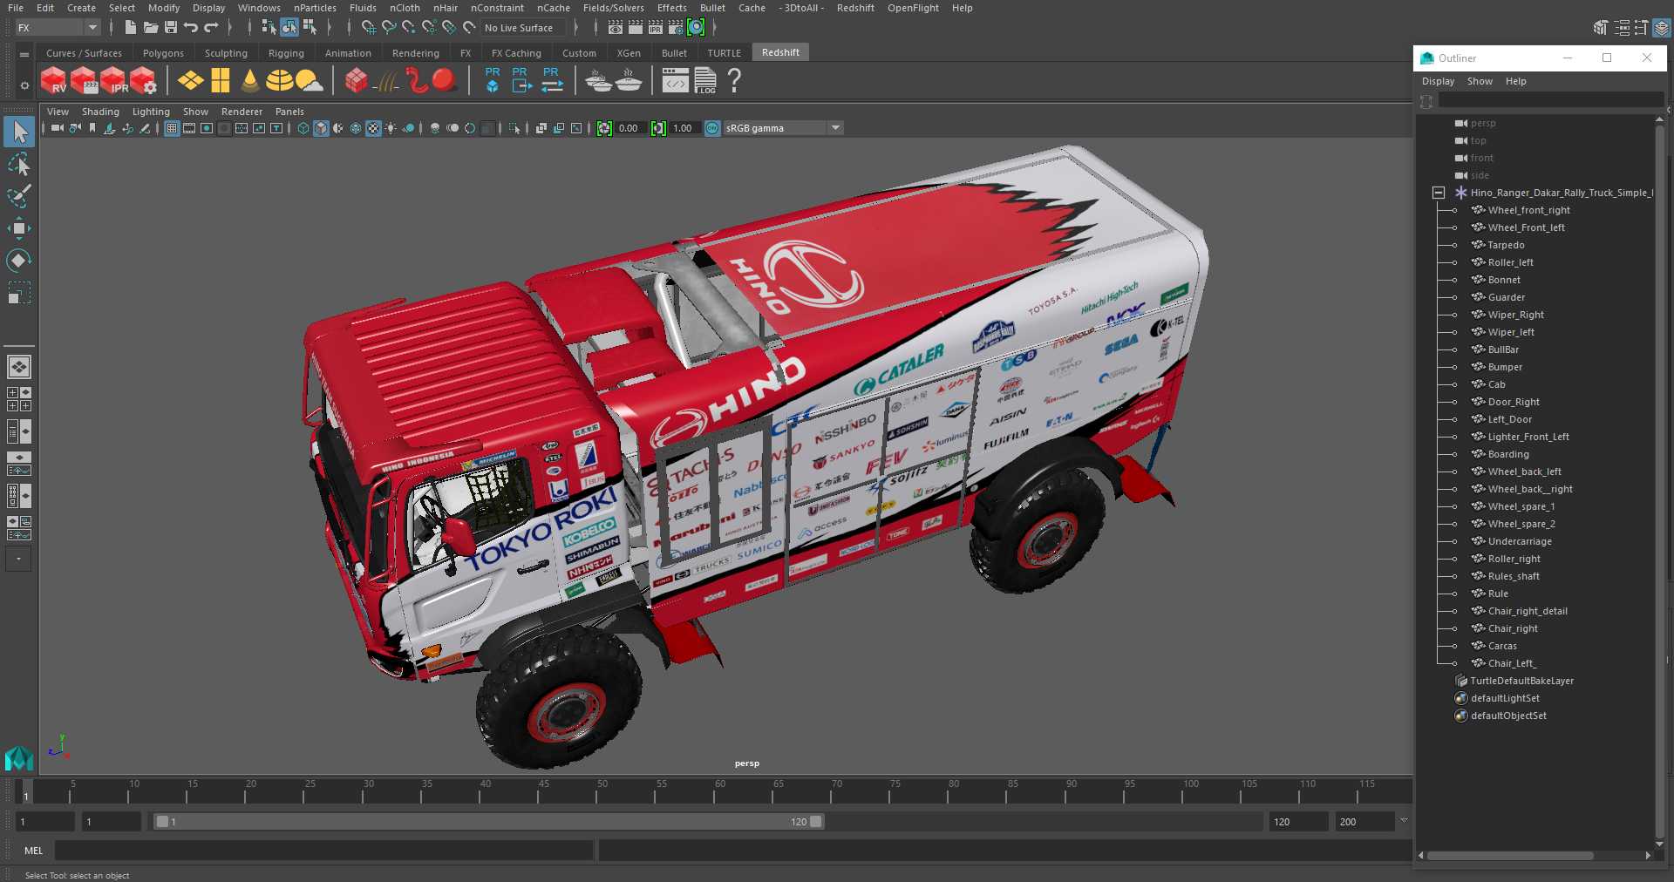The height and width of the screenshot is (882, 1674).
Task: Click the Redshift proxy export icon
Action: (521, 80)
